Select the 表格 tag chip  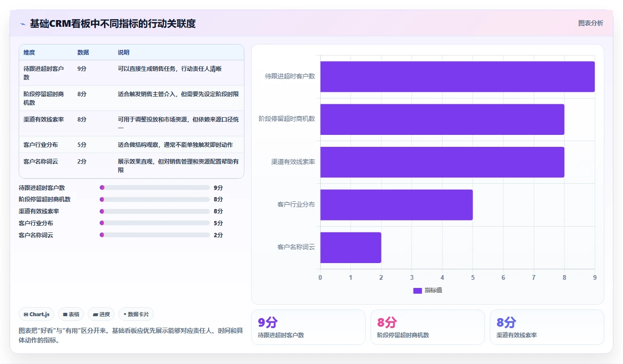click(x=71, y=314)
